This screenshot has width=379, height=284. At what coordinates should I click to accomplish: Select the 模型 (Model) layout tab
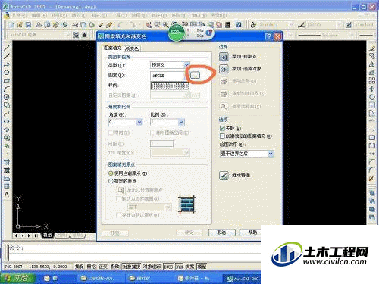point(47,235)
